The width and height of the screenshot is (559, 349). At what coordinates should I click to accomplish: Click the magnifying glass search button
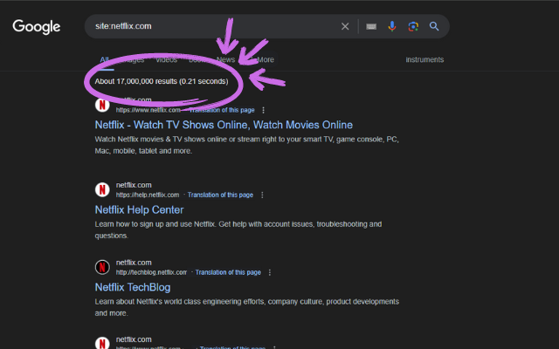tap(434, 26)
